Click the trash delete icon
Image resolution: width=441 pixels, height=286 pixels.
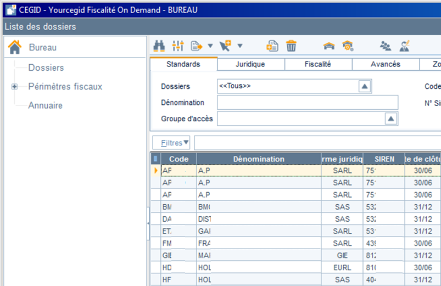click(x=291, y=46)
